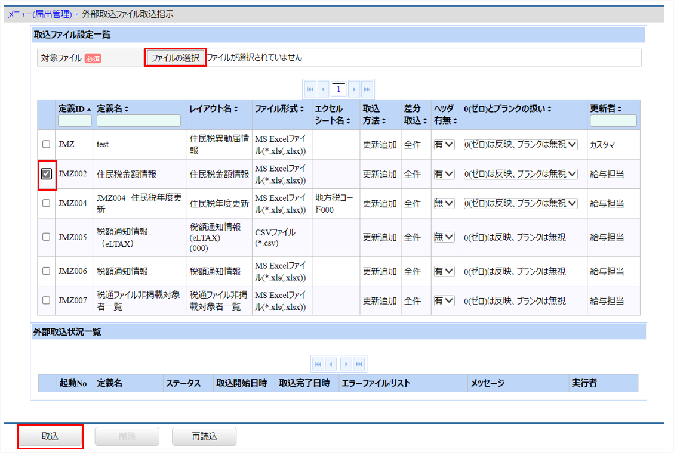Screen dimensions: 674x453
Task: Click 取込開始日時 column header
Action: pos(242,383)
